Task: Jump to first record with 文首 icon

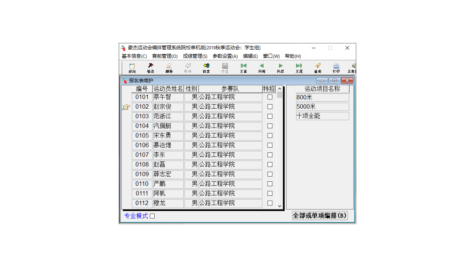Action: pos(243,67)
